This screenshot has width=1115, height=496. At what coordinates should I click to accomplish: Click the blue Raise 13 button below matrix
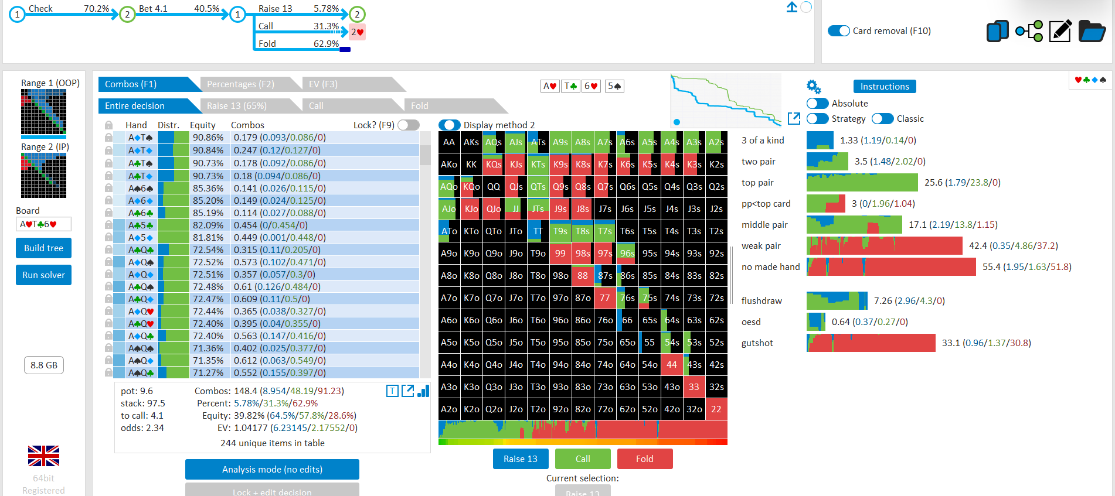pyautogui.click(x=521, y=459)
